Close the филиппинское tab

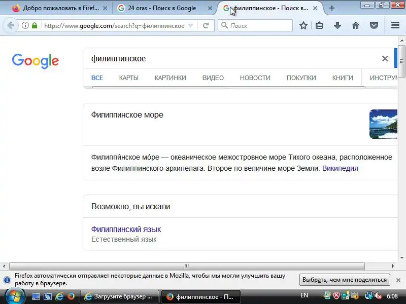(x=315, y=8)
